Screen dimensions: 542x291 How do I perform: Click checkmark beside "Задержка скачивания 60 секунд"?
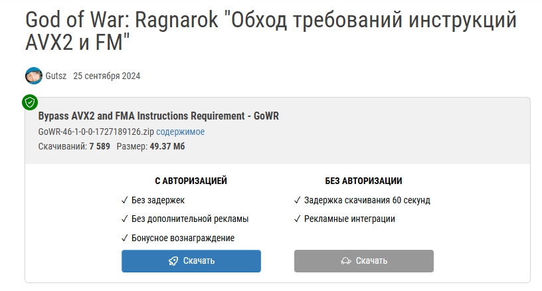click(x=298, y=199)
